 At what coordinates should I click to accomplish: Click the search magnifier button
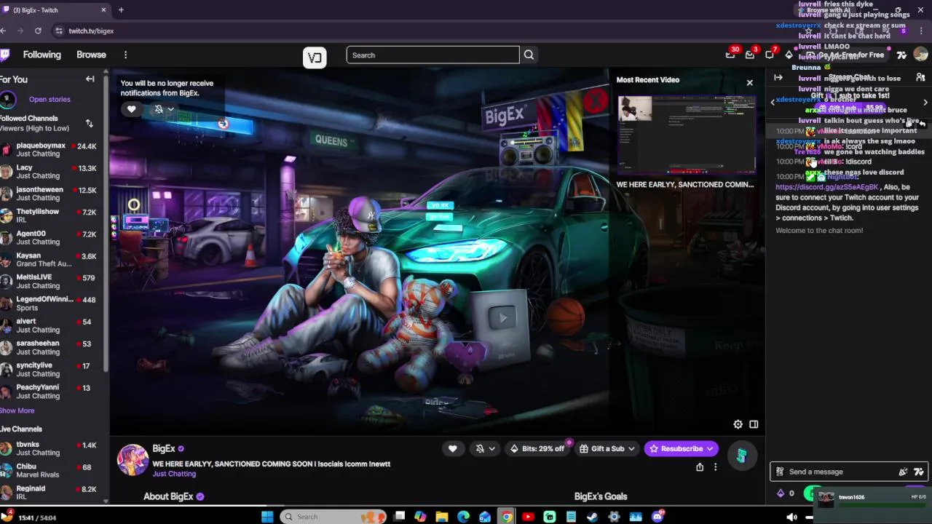tap(529, 55)
